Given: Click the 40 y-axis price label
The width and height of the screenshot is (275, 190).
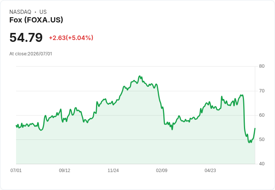Looking at the screenshot, I should click(x=262, y=164).
